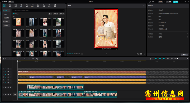Image resolution: width=190 pixels, height=103 pixels.
Task: Open the Templates tab icon
Action: (55, 6)
